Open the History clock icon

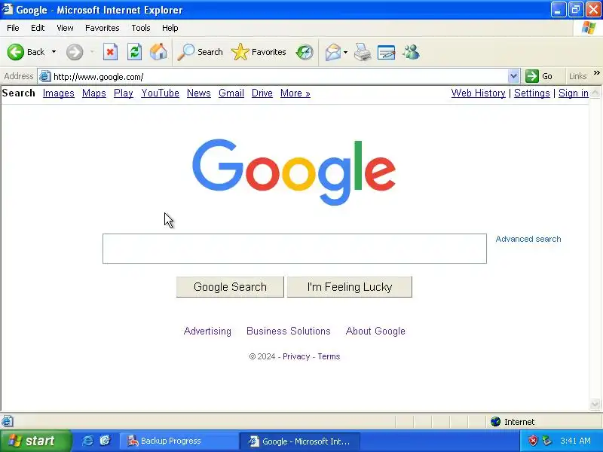[x=305, y=52]
